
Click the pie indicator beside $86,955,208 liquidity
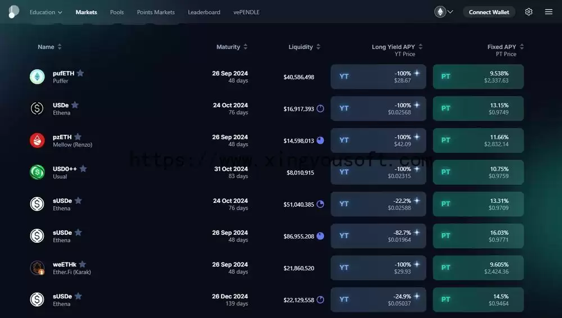(320, 236)
